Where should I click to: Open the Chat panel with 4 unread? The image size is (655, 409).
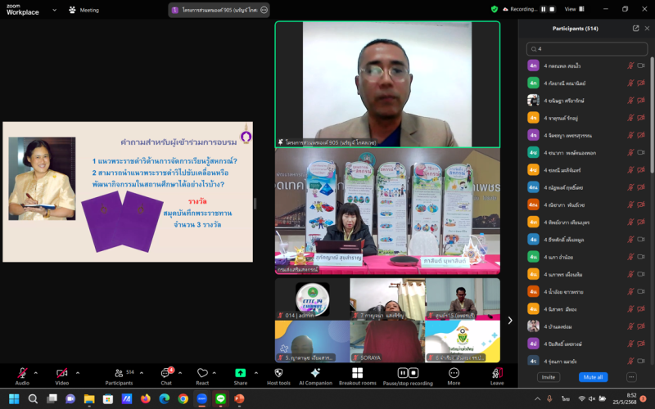(x=167, y=376)
